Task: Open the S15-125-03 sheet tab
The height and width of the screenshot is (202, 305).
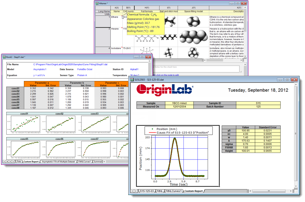Action: [147, 191]
